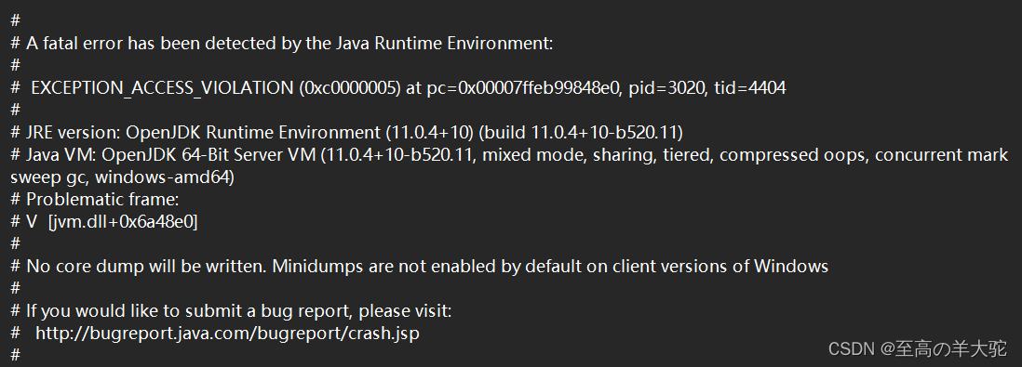
Task: Click the build 11.0.4+10-b520.11 text
Action: tap(581, 133)
